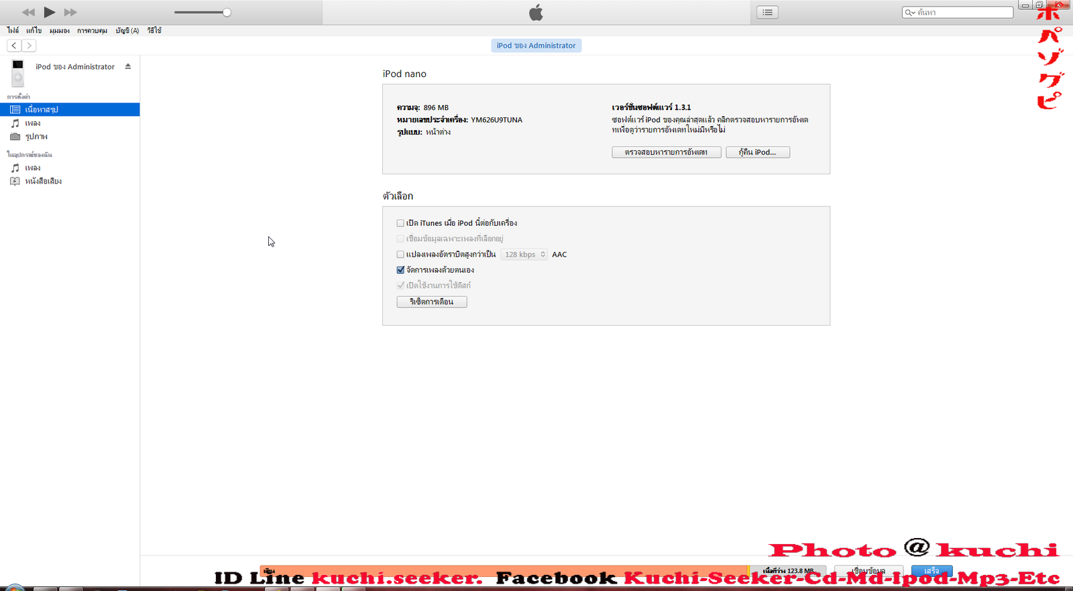Click the previous track rewind button
Image resolution: width=1073 pixels, height=591 pixels.
coord(28,12)
